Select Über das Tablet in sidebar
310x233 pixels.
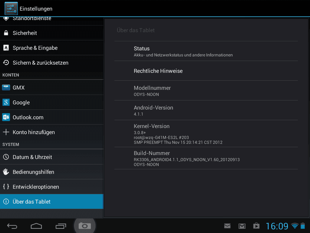tap(51, 201)
